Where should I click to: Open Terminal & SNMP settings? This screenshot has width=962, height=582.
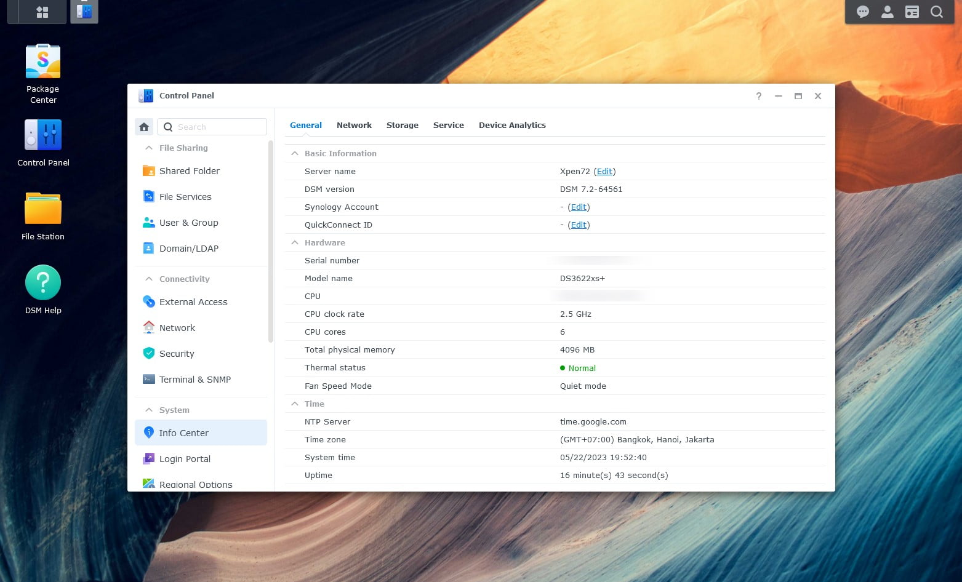[x=194, y=380]
